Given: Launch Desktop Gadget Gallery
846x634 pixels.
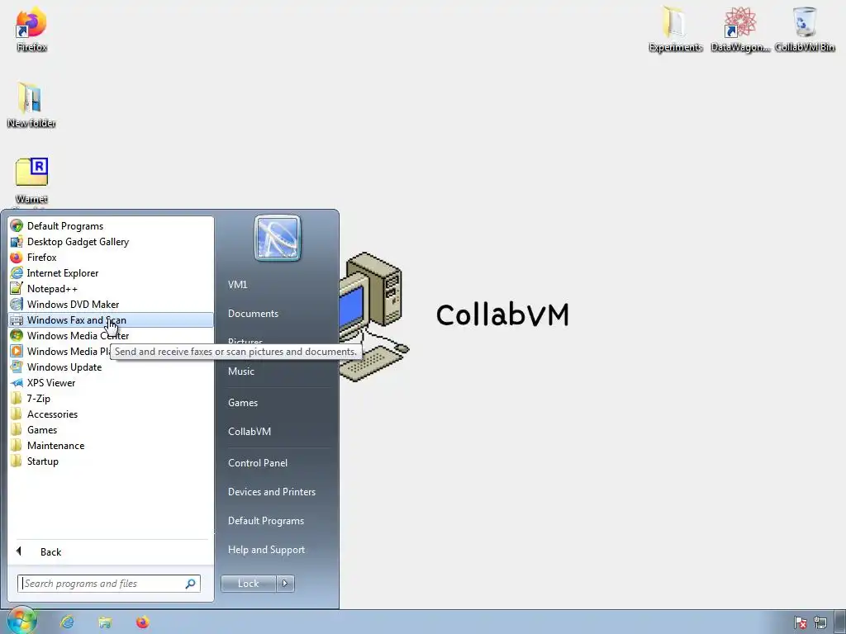Looking at the screenshot, I should [x=111, y=242].
